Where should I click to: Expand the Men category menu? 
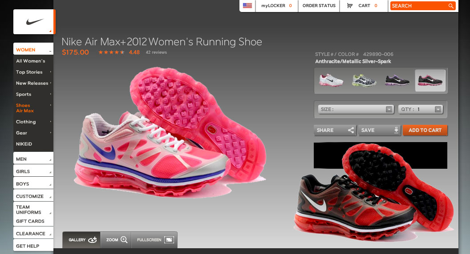pyautogui.click(x=33, y=159)
